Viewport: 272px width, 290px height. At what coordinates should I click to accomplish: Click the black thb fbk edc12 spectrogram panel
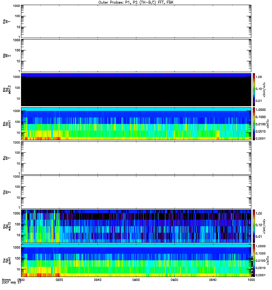[136, 90]
